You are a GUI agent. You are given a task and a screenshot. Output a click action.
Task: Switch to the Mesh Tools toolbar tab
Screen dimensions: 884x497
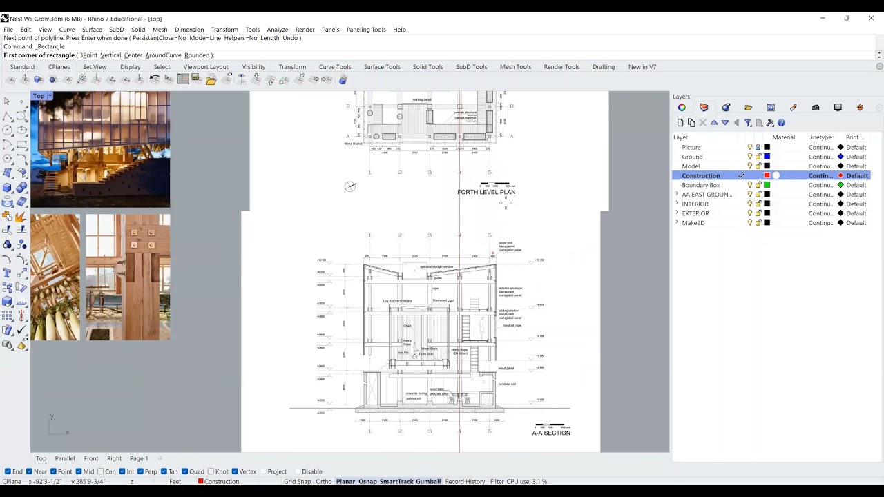point(515,67)
